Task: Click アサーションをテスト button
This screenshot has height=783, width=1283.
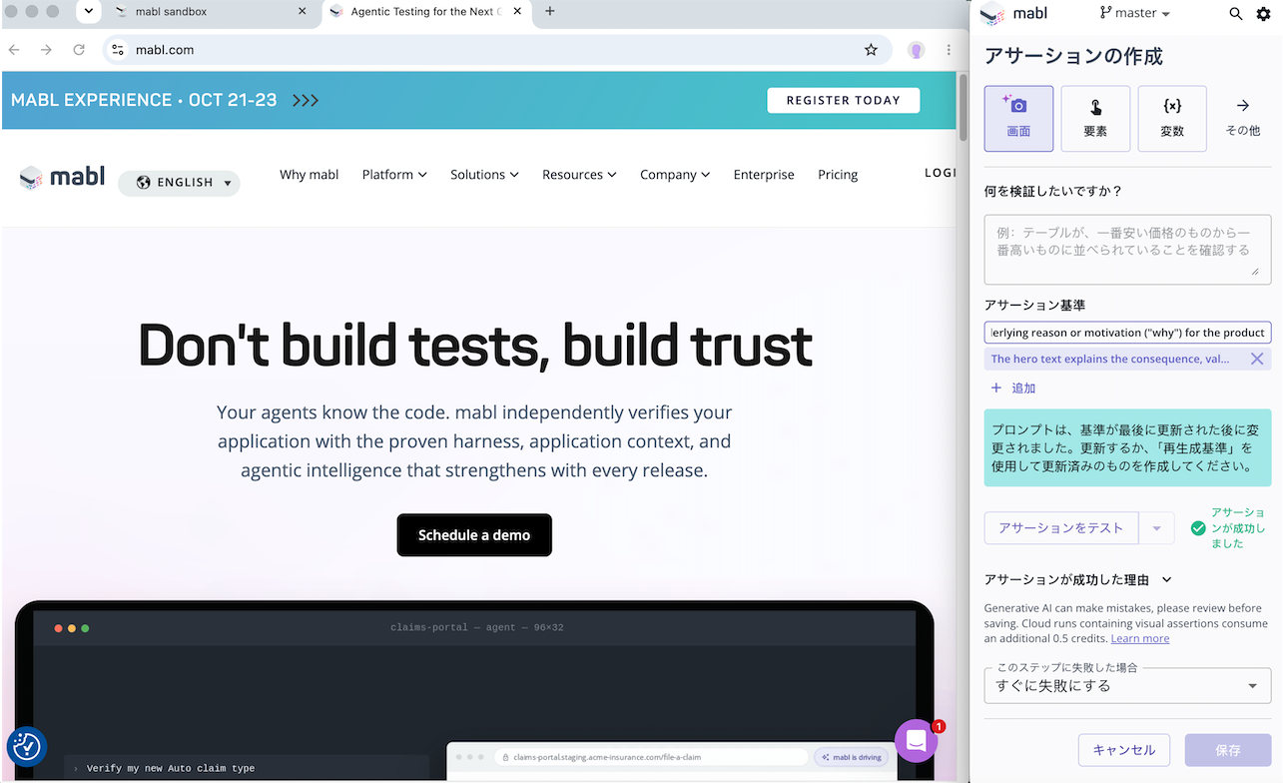Action: [x=1061, y=528]
